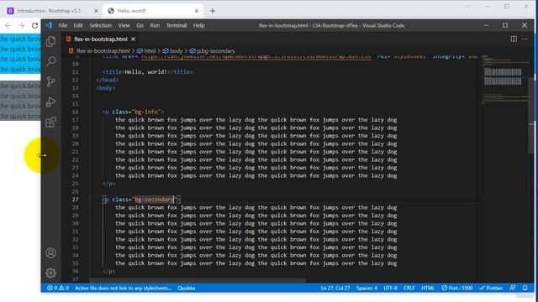538x302 pixels.
Task: Click the editor horizontal scrollbar
Action: pos(198,280)
